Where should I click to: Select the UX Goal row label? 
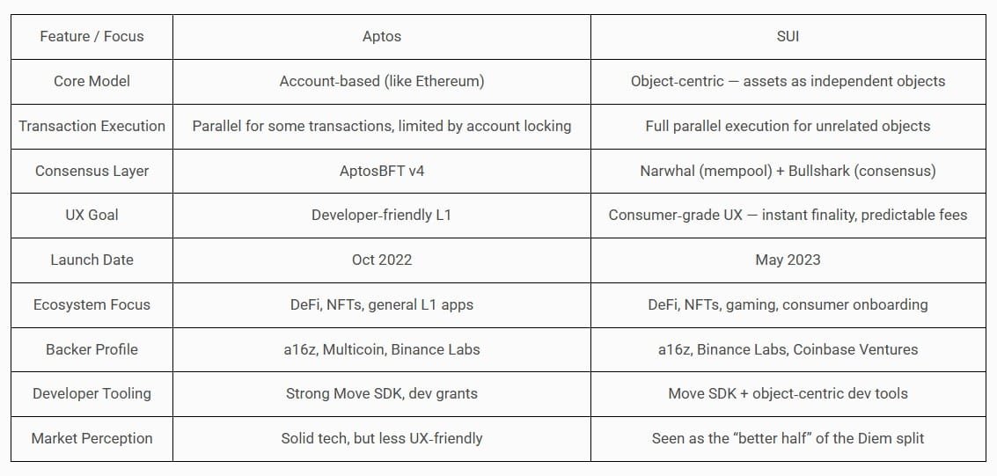point(92,216)
